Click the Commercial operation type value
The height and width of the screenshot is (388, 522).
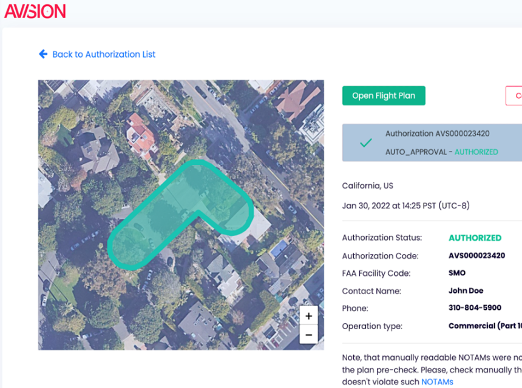click(x=485, y=326)
